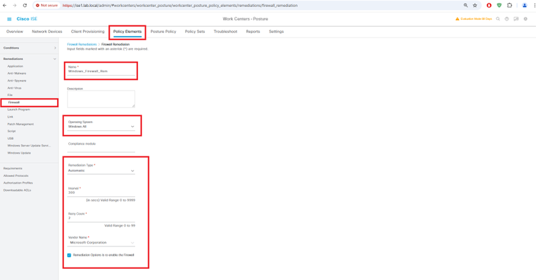
Task: Click the Evaluation Mode warning icon
Action: point(457,19)
